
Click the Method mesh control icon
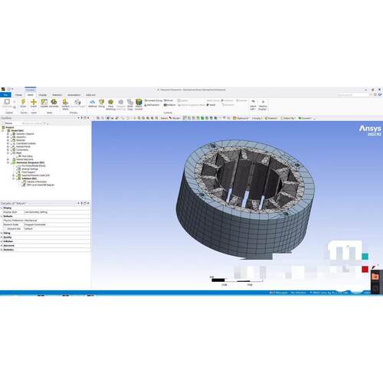(x=93, y=102)
